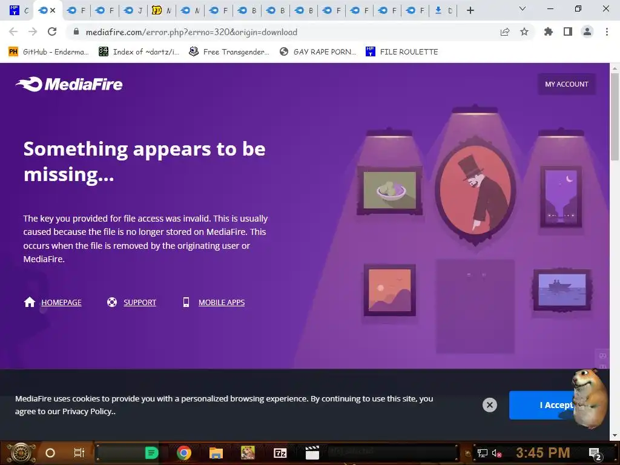Click the sunset hills painting
This screenshot has width=620, height=465.
click(389, 290)
